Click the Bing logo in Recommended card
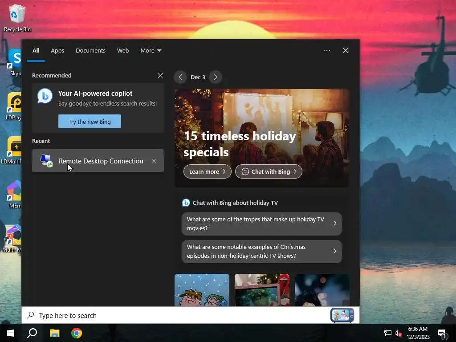Image resolution: width=456 pixels, height=342 pixels. click(x=45, y=96)
